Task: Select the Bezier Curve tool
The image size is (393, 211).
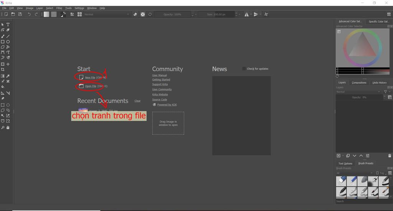Action: (3, 52)
